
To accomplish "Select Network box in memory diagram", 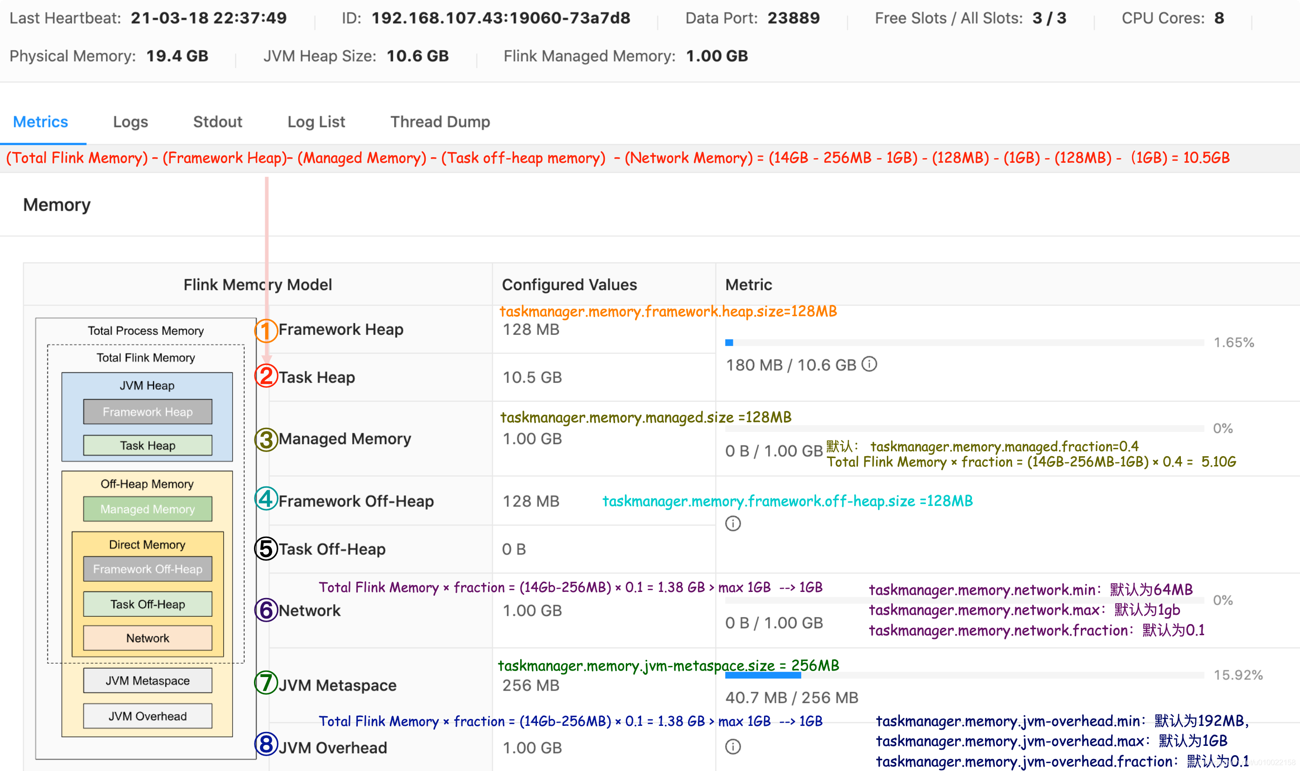I will tap(147, 638).
